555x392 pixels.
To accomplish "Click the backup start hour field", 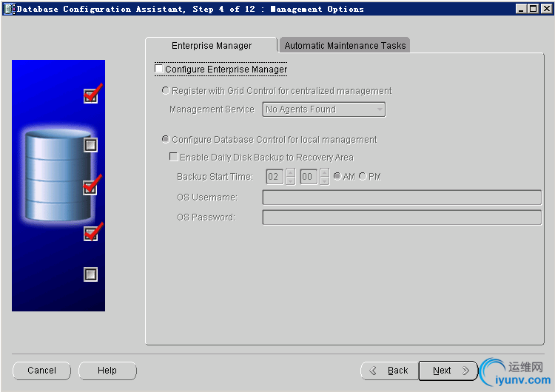I will click(x=275, y=177).
